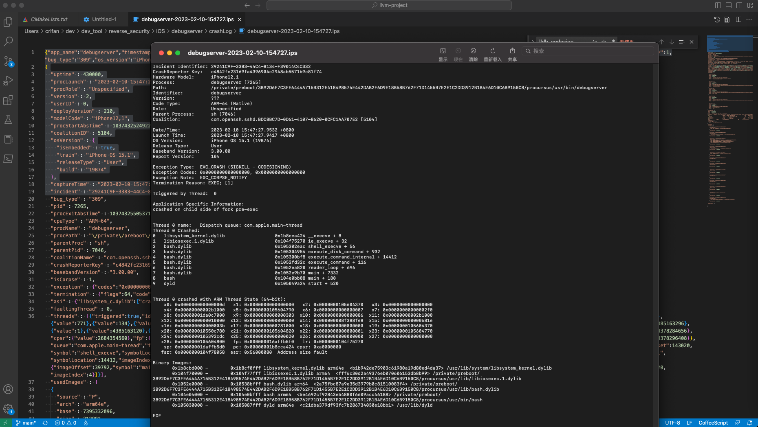This screenshot has width=758, height=427.
Task: Close the VS Code find widget
Action: (x=692, y=42)
